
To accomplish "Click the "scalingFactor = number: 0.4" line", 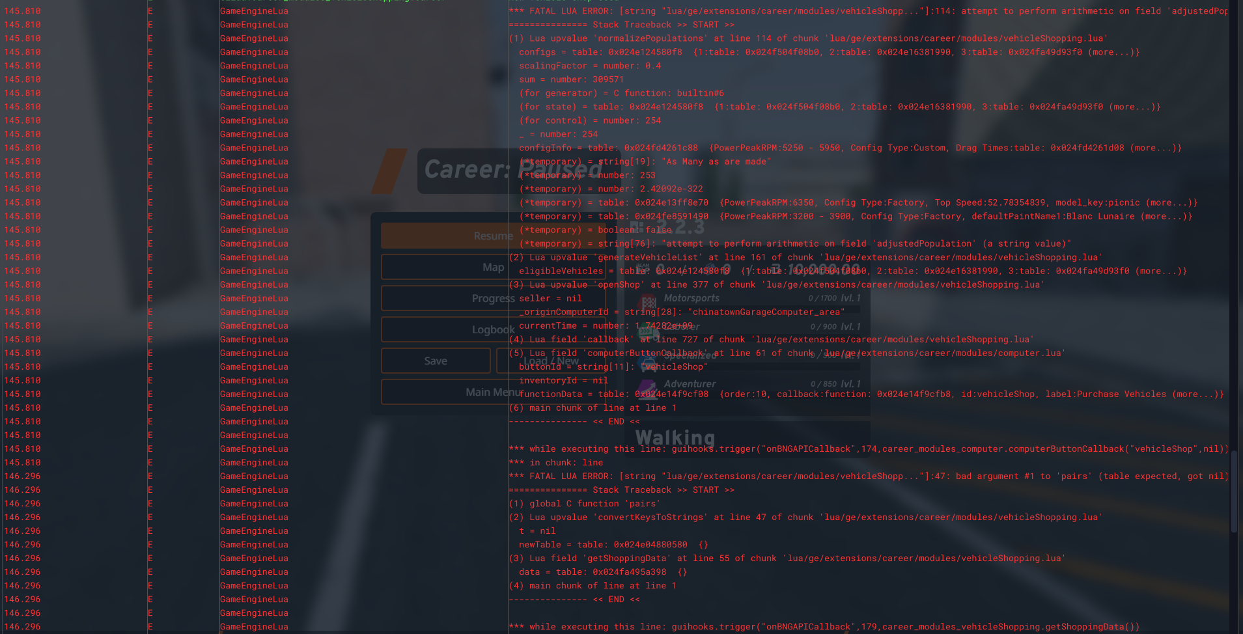I will click(x=590, y=66).
